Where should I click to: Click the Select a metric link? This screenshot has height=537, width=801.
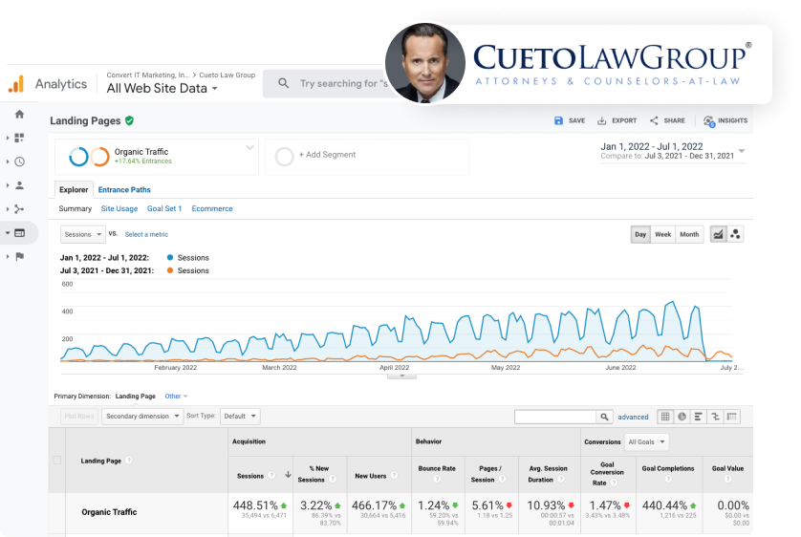click(146, 234)
